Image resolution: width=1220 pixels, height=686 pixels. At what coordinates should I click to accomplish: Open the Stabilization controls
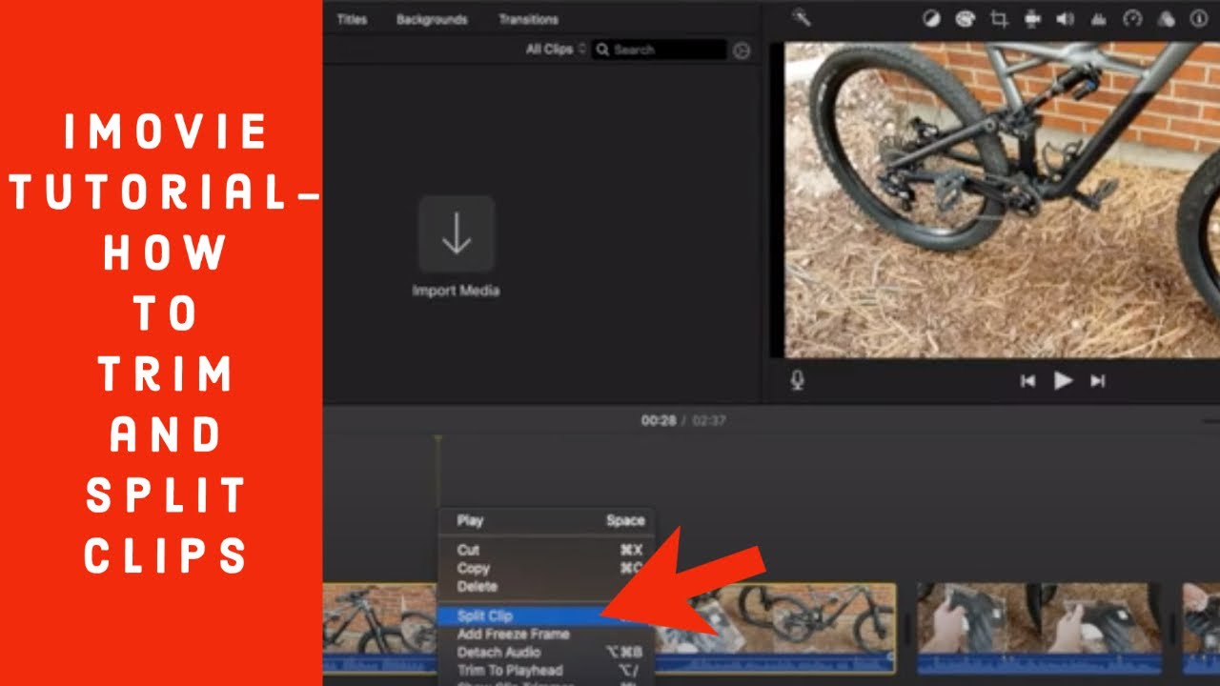click(x=1033, y=18)
